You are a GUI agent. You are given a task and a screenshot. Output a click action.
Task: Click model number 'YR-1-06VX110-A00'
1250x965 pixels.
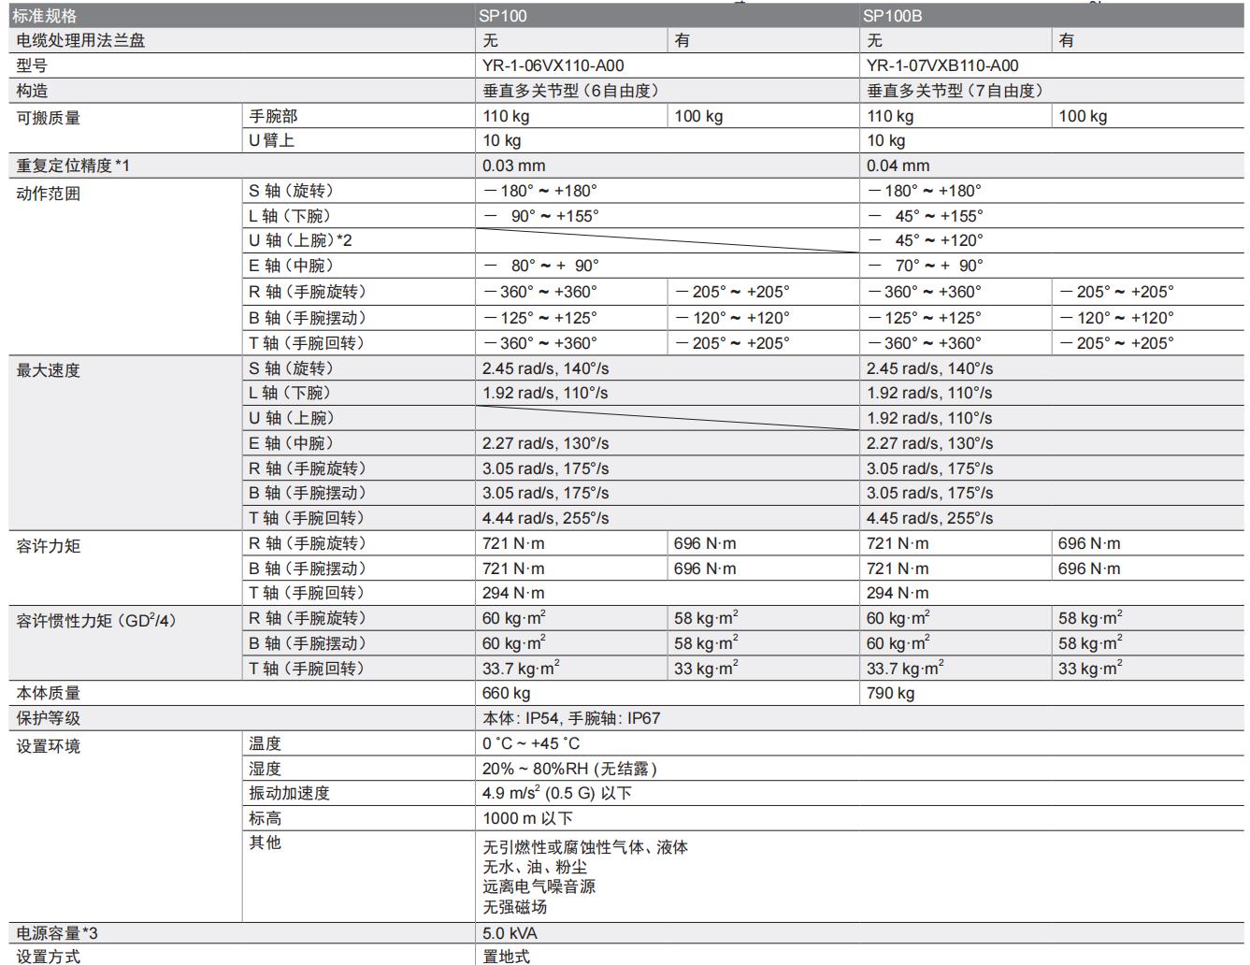pos(553,65)
